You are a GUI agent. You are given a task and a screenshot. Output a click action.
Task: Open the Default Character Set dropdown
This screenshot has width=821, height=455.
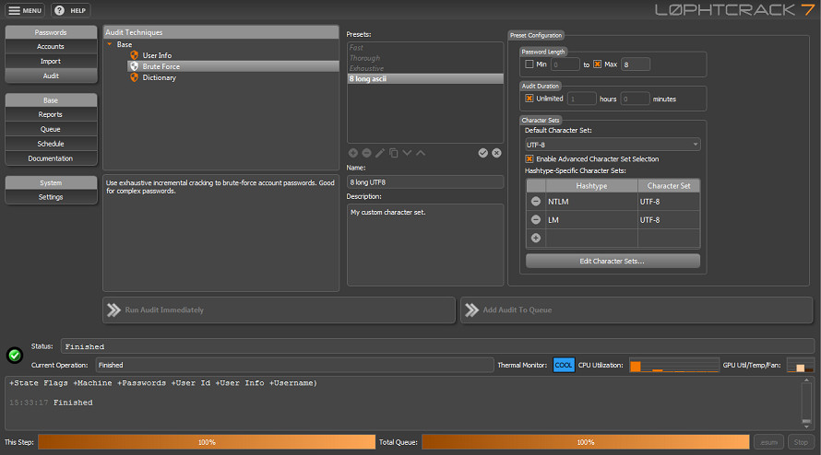pyautogui.click(x=613, y=145)
